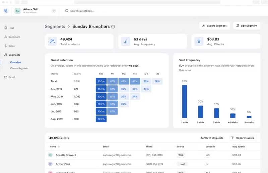Click the Sentiment person icon
The height and width of the screenshot is (173, 268).
click(6, 37)
